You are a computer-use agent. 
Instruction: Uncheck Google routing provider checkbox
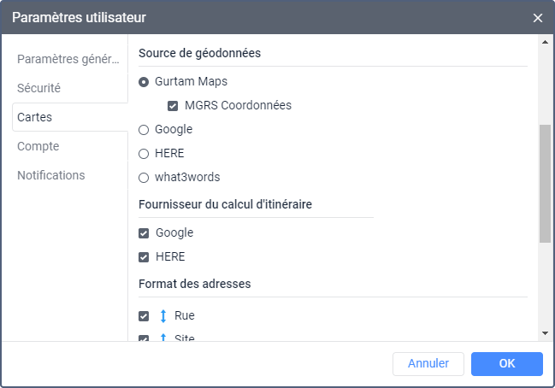[x=144, y=232]
